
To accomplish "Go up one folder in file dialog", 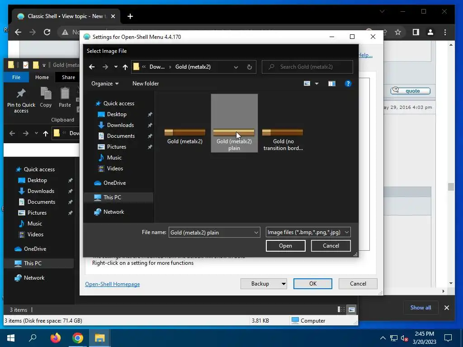I will (125, 67).
